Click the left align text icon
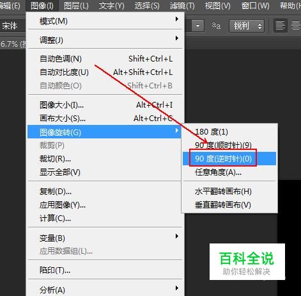 (280, 26)
